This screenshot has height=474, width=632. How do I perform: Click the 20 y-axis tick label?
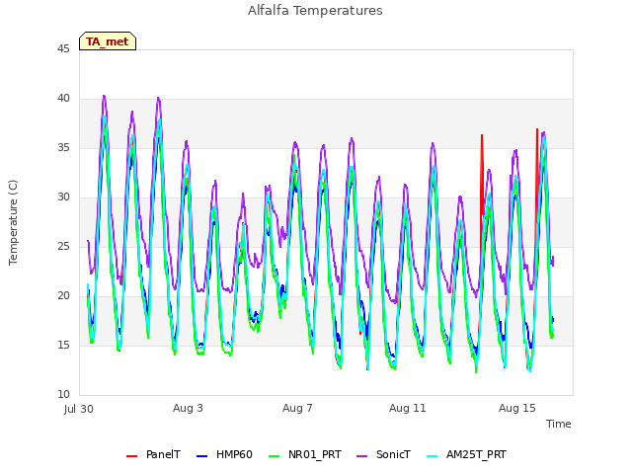(x=63, y=296)
